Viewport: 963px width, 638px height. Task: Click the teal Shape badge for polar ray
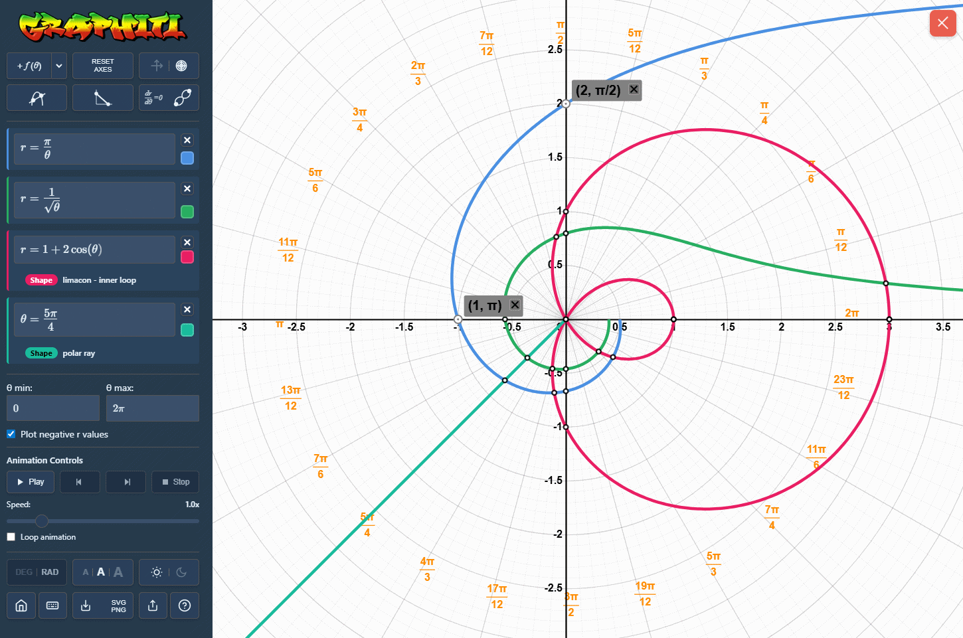pyautogui.click(x=41, y=353)
